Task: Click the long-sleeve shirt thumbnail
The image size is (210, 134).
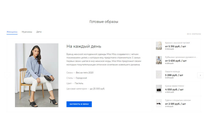Action: [x=159, y=60]
